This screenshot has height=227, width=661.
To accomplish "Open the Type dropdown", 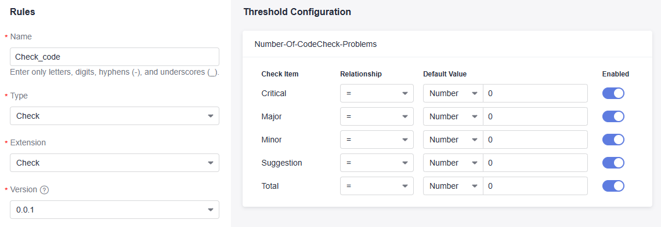I will pos(115,116).
